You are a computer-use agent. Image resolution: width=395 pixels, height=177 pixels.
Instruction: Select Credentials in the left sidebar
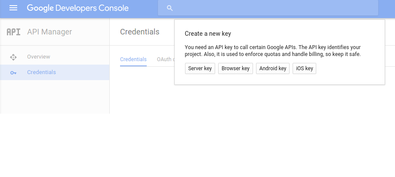[55, 72]
